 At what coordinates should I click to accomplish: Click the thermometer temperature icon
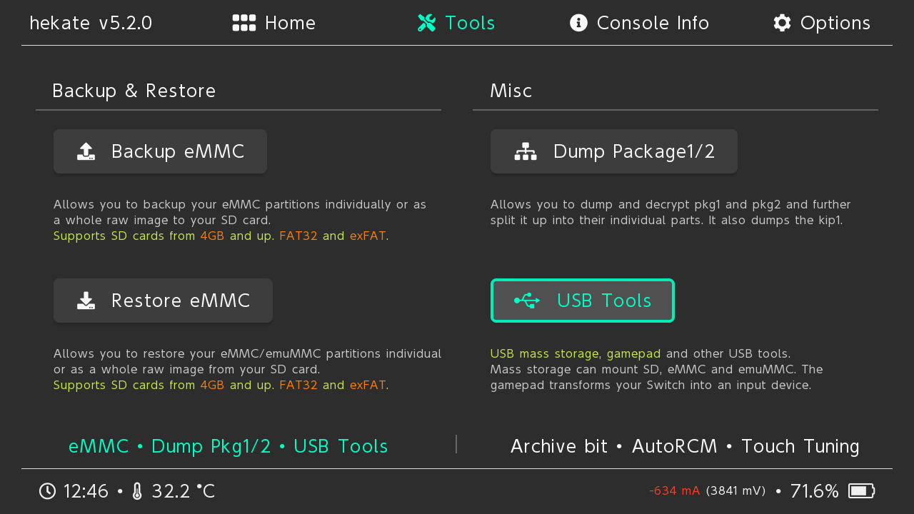(x=137, y=491)
